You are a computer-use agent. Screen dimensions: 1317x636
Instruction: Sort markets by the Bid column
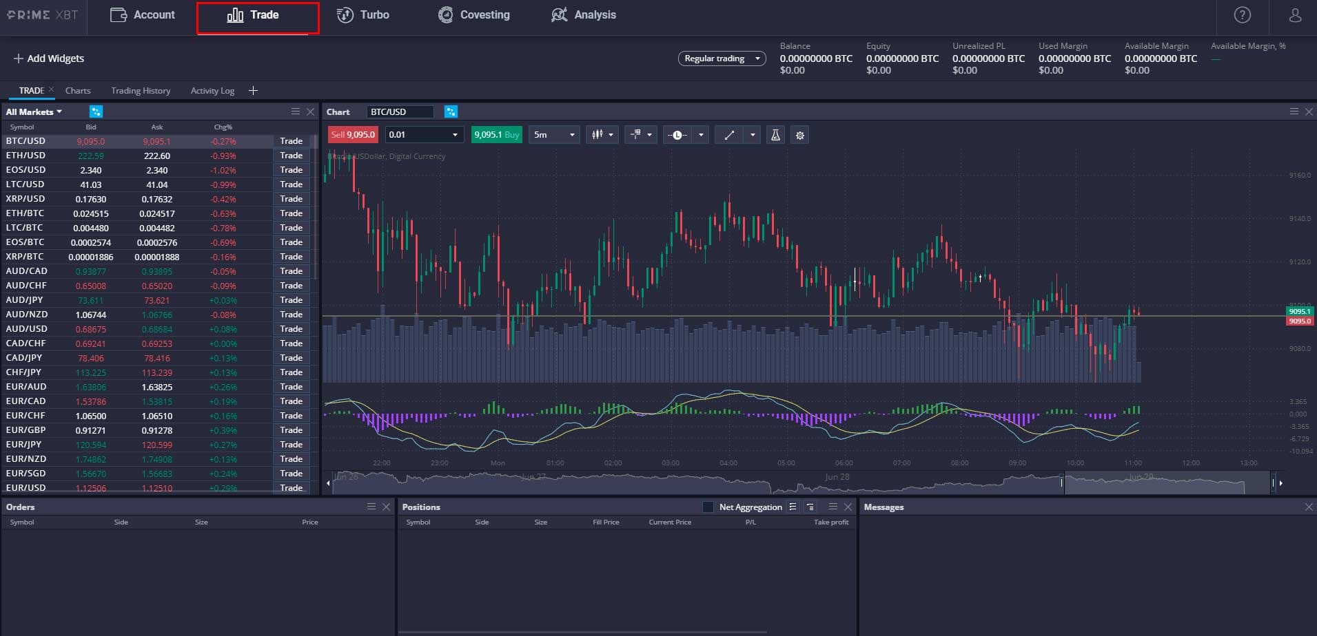tap(91, 127)
